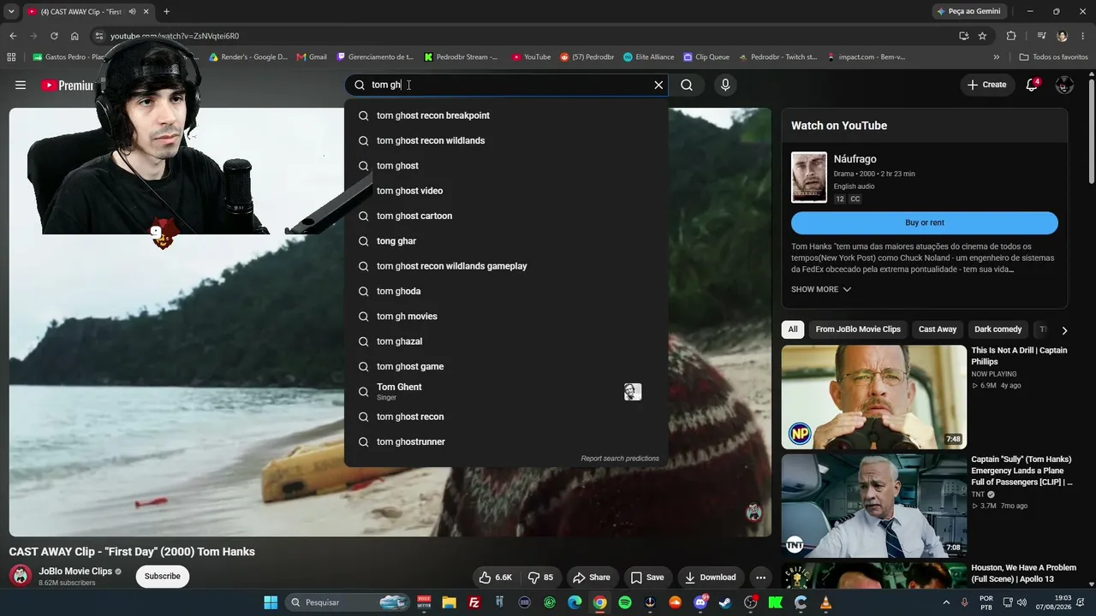The height and width of the screenshot is (616, 1096).
Task: Start voice search with the microphone icon
Action: [x=725, y=85]
